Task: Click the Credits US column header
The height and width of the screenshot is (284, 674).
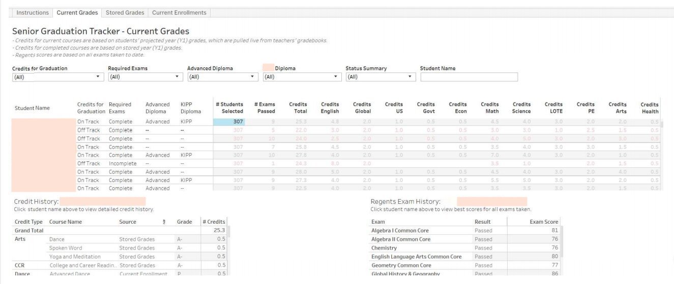Action: coord(394,108)
